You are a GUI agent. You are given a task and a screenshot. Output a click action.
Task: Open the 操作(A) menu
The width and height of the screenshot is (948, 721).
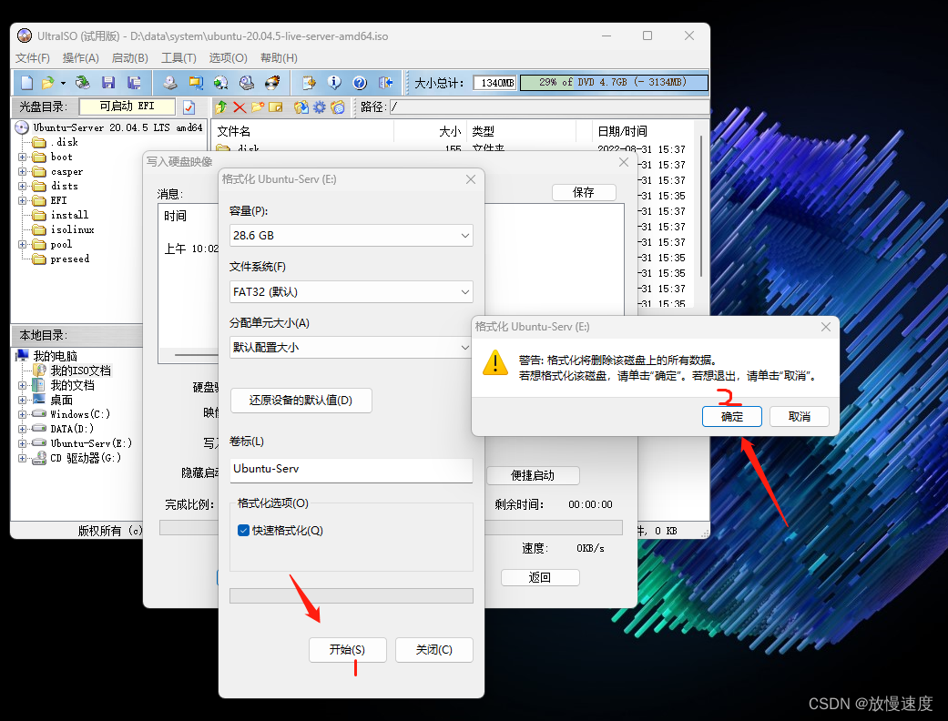point(81,58)
